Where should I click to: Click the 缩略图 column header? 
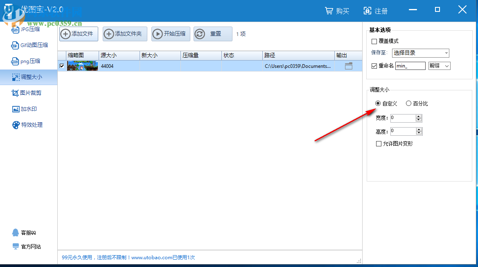(x=82, y=56)
